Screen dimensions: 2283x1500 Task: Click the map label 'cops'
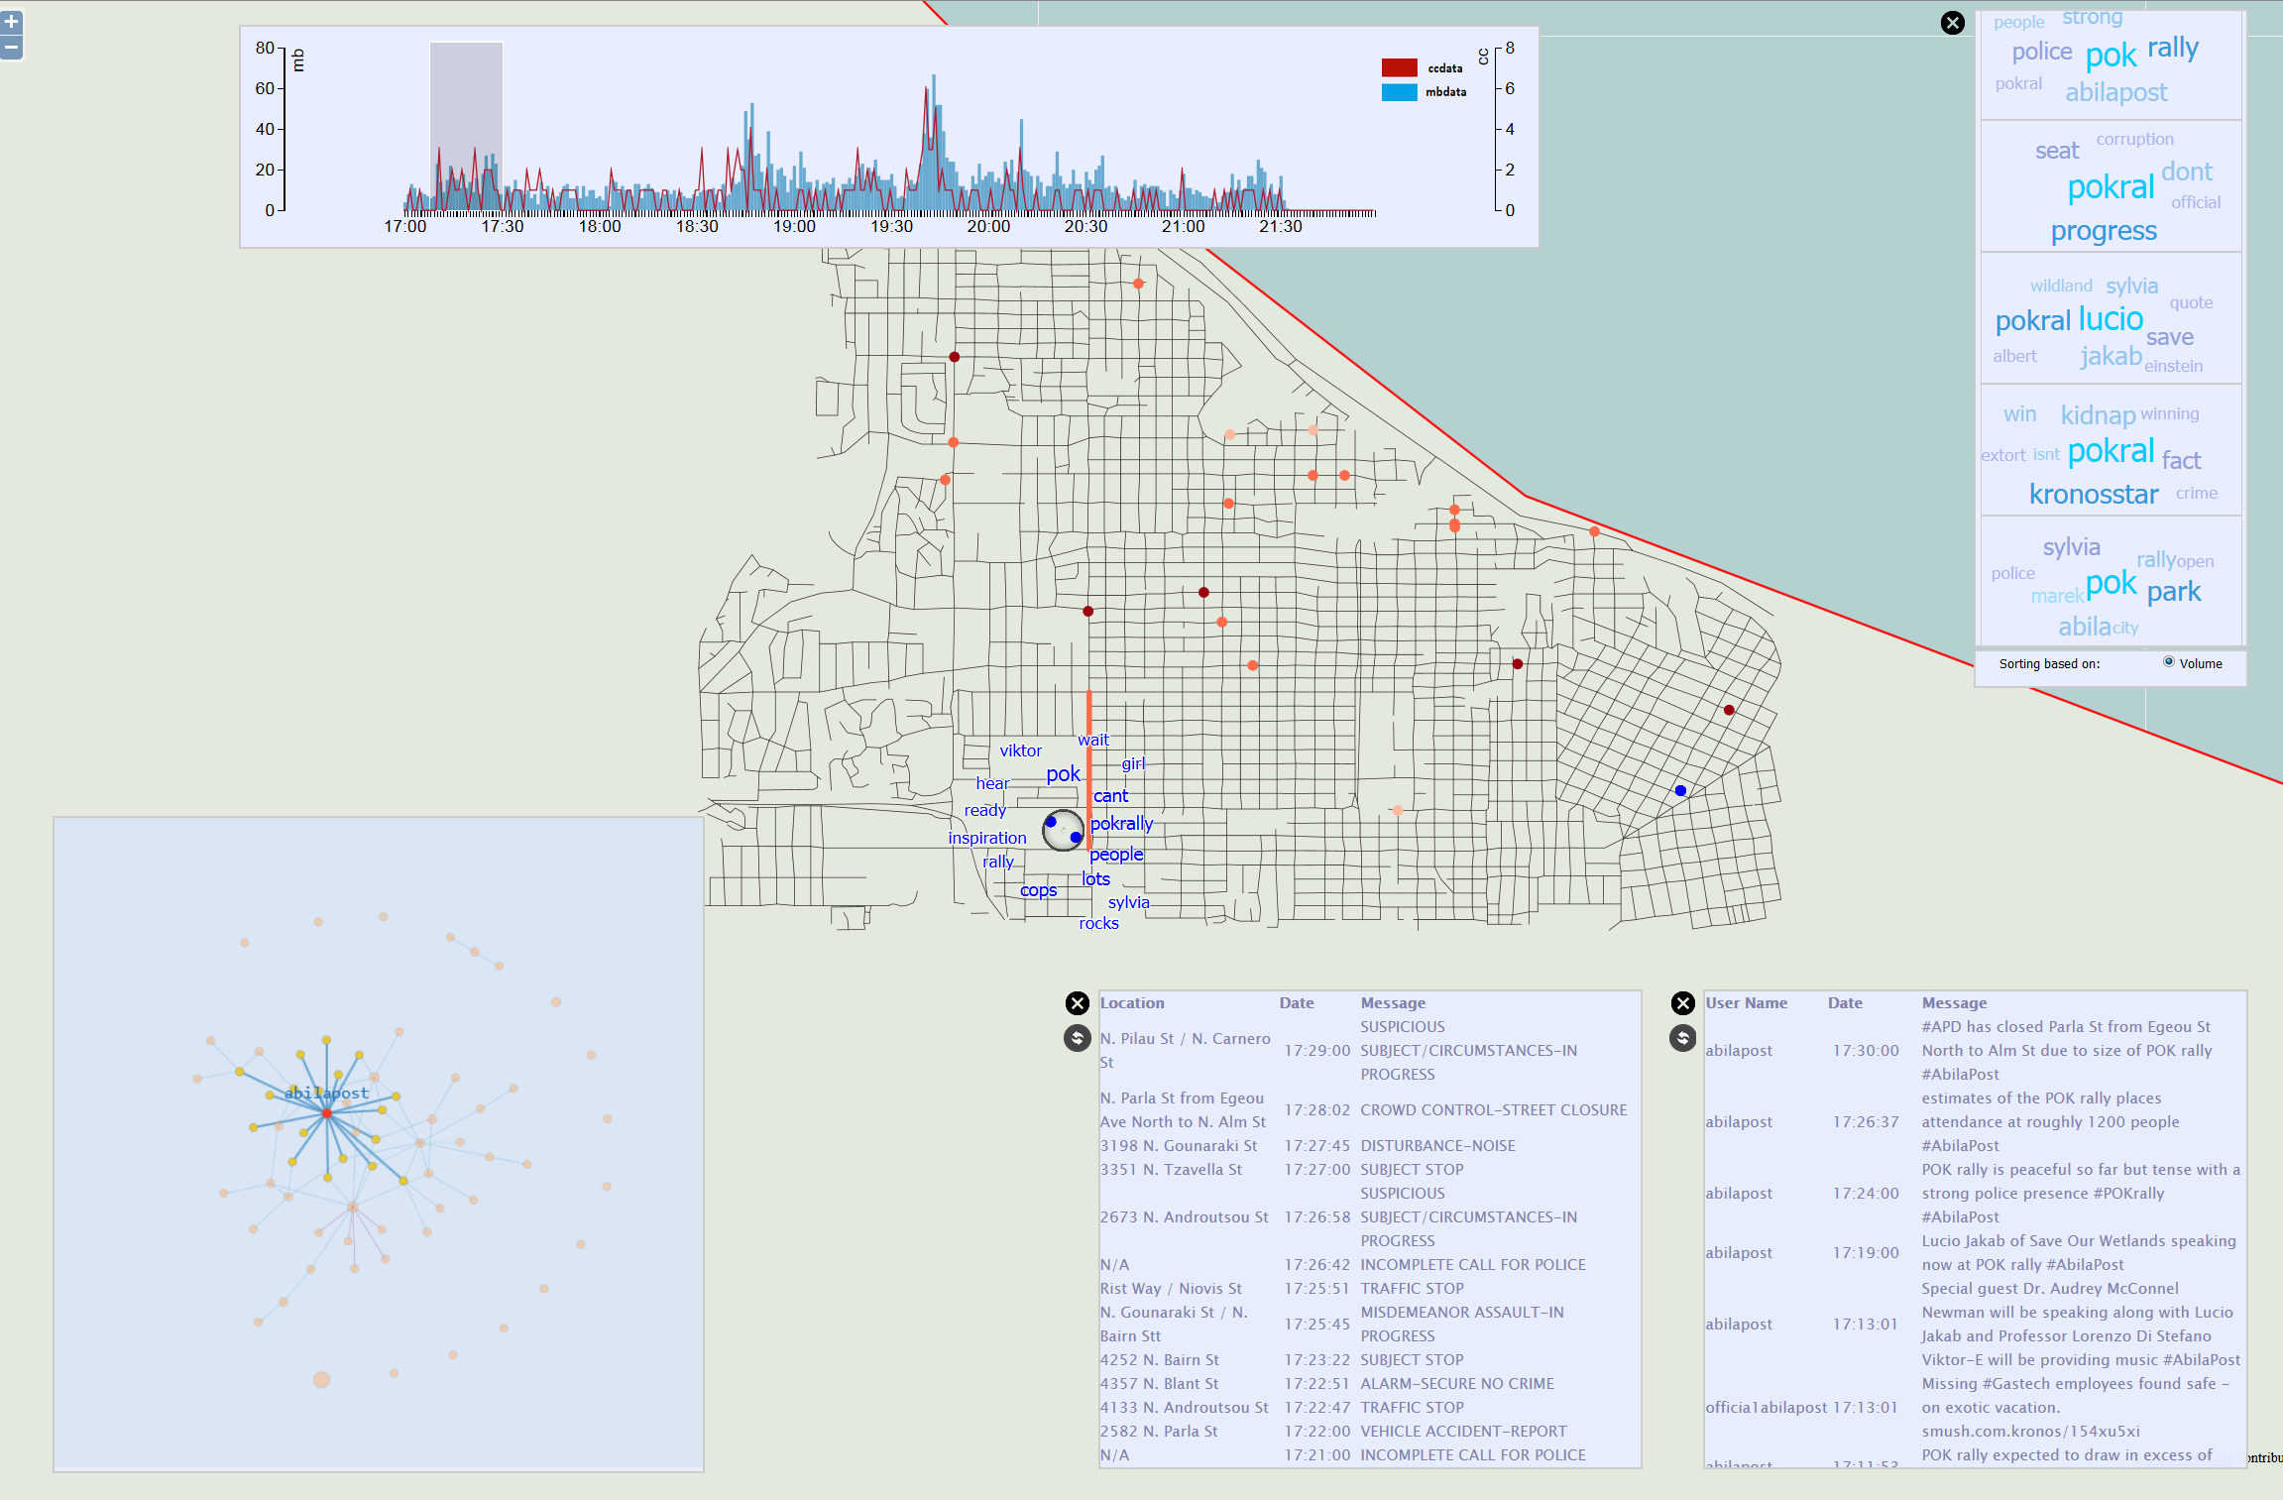coord(1038,890)
